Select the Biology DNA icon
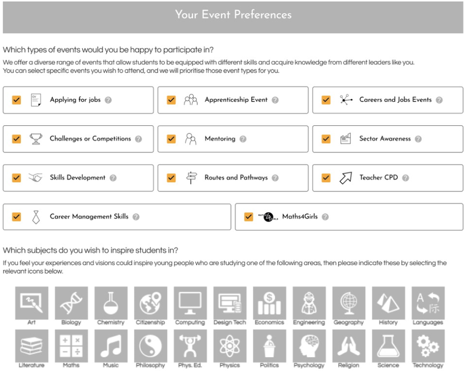This screenshot has width=464, height=371. 71,303
